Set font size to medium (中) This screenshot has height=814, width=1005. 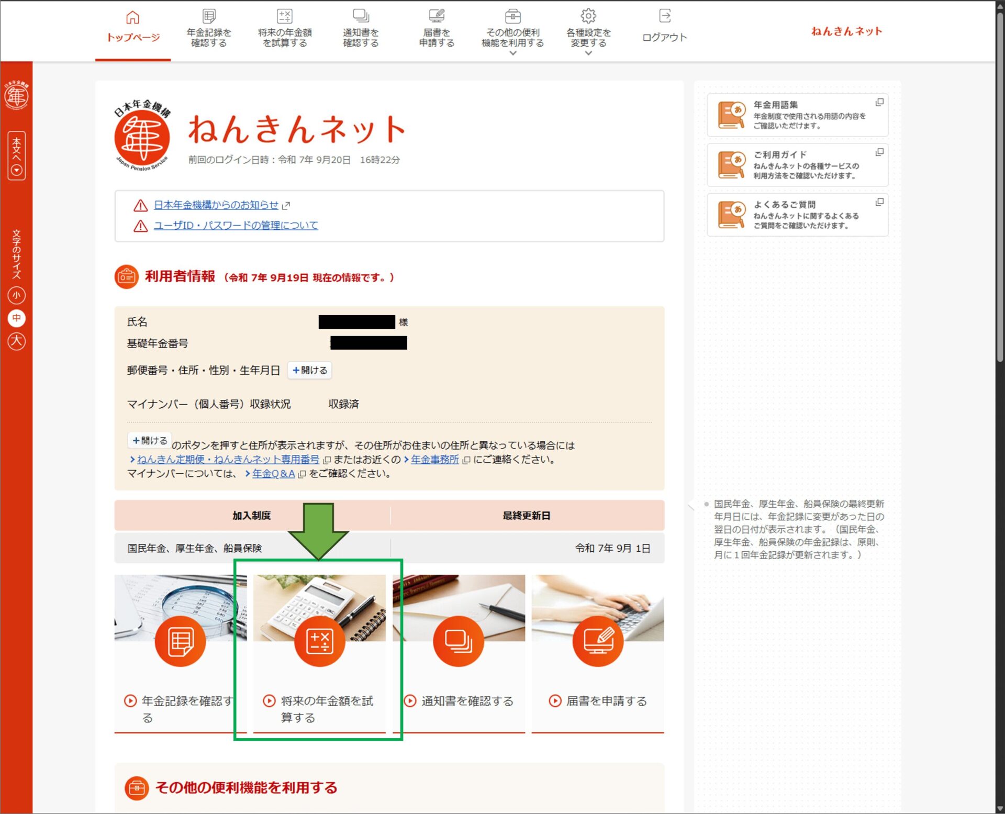16,318
